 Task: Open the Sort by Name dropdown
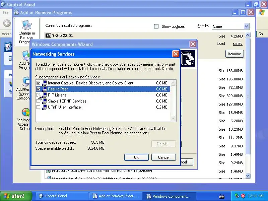(x=246, y=26)
